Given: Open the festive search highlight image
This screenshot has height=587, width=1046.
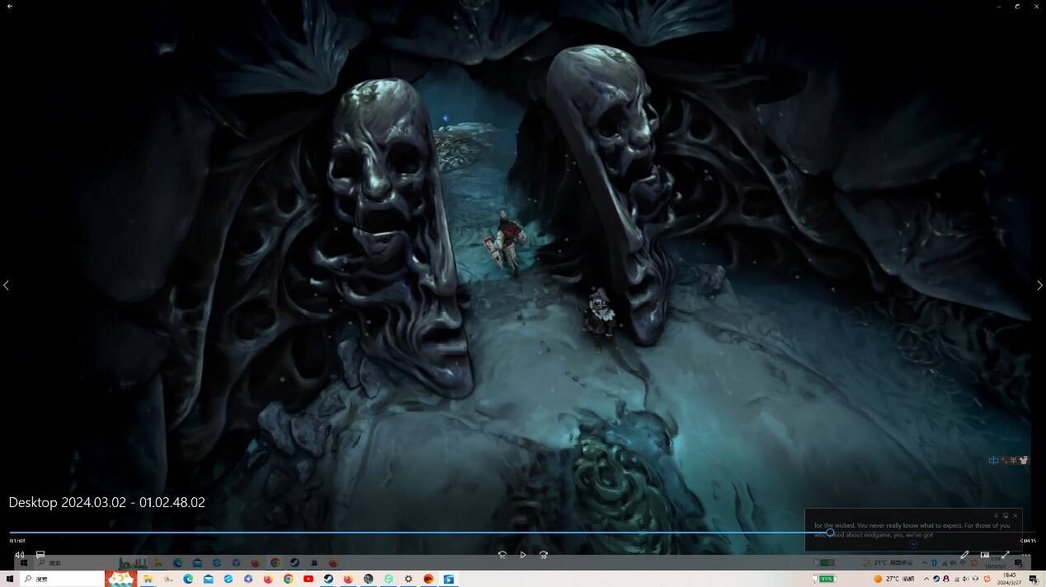Looking at the screenshot, I should click(121, 579).
